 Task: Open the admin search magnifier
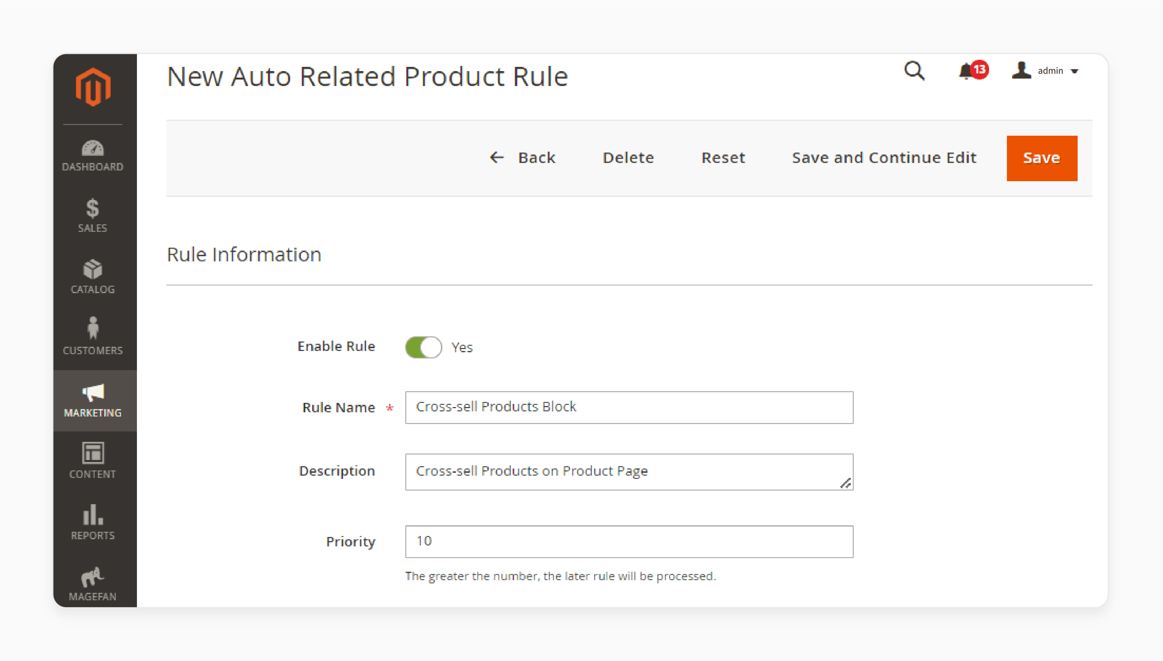(x=914, y=71)
